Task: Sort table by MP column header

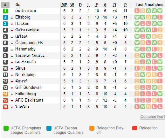Action: tap(64, 5)
